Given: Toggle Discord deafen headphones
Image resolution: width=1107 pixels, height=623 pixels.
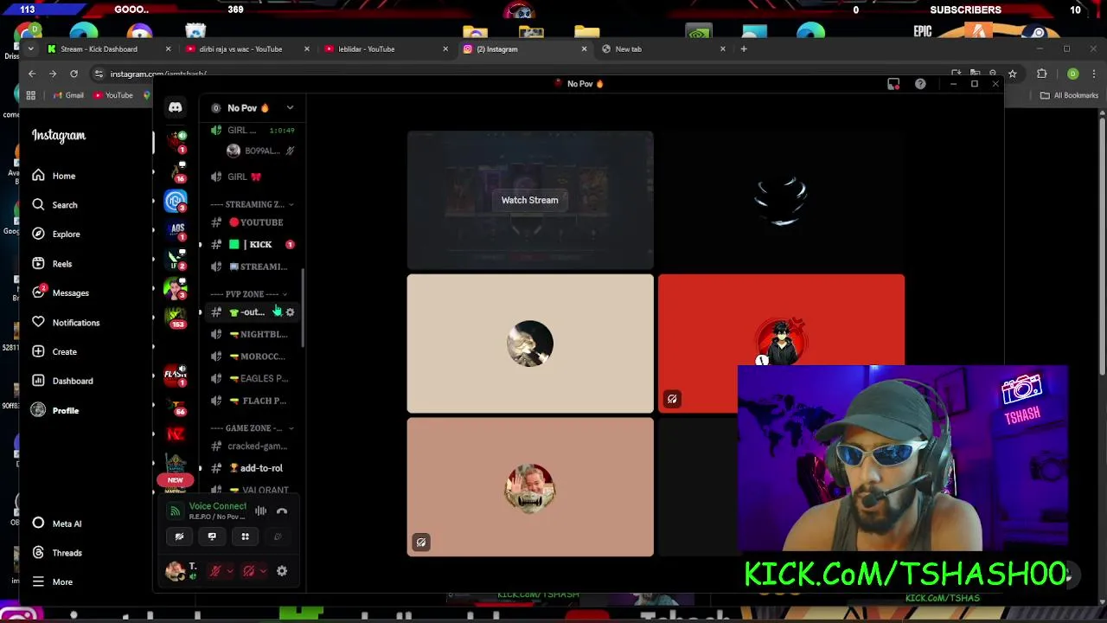Looking at the screenshot, I should pos(249,571).
